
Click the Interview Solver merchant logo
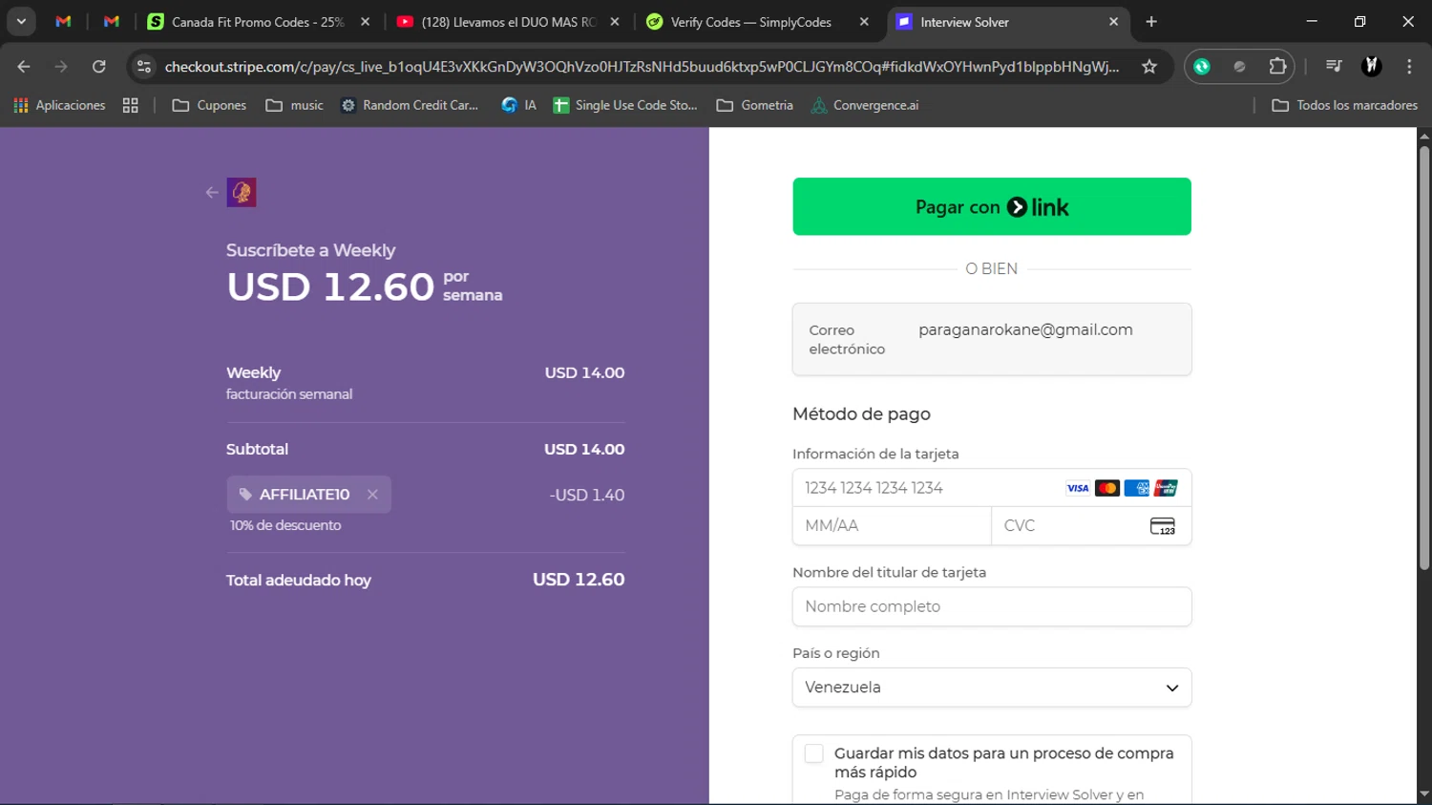pos(242,192)
